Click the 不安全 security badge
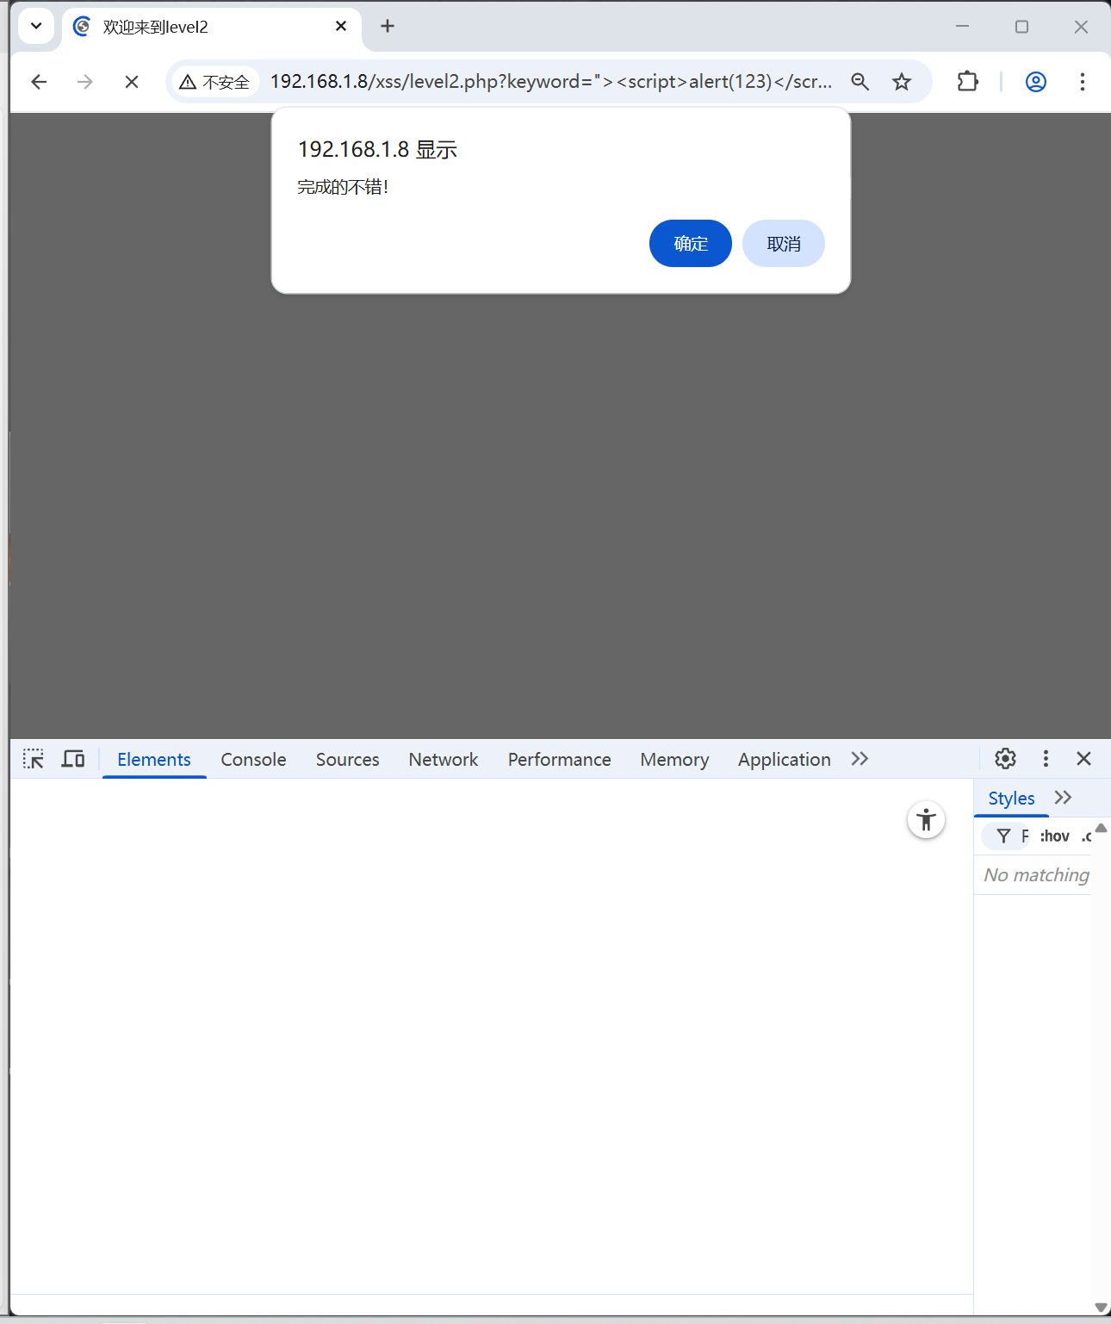 coord(214,81)
